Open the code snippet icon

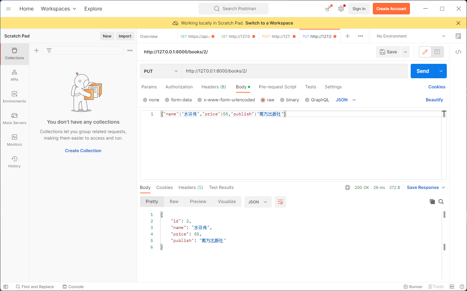[x=458, y=52]
